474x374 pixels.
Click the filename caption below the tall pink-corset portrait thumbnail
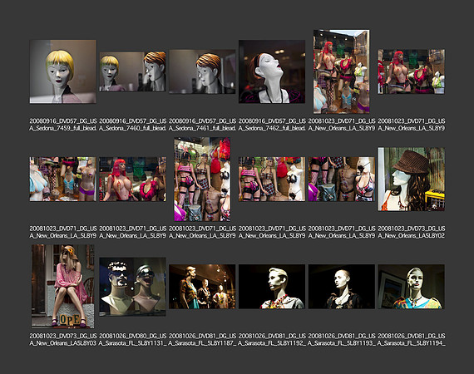click(202, 232)
